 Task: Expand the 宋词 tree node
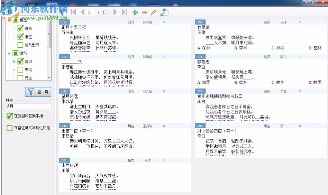pyautogui.click(x=14, y=70)
